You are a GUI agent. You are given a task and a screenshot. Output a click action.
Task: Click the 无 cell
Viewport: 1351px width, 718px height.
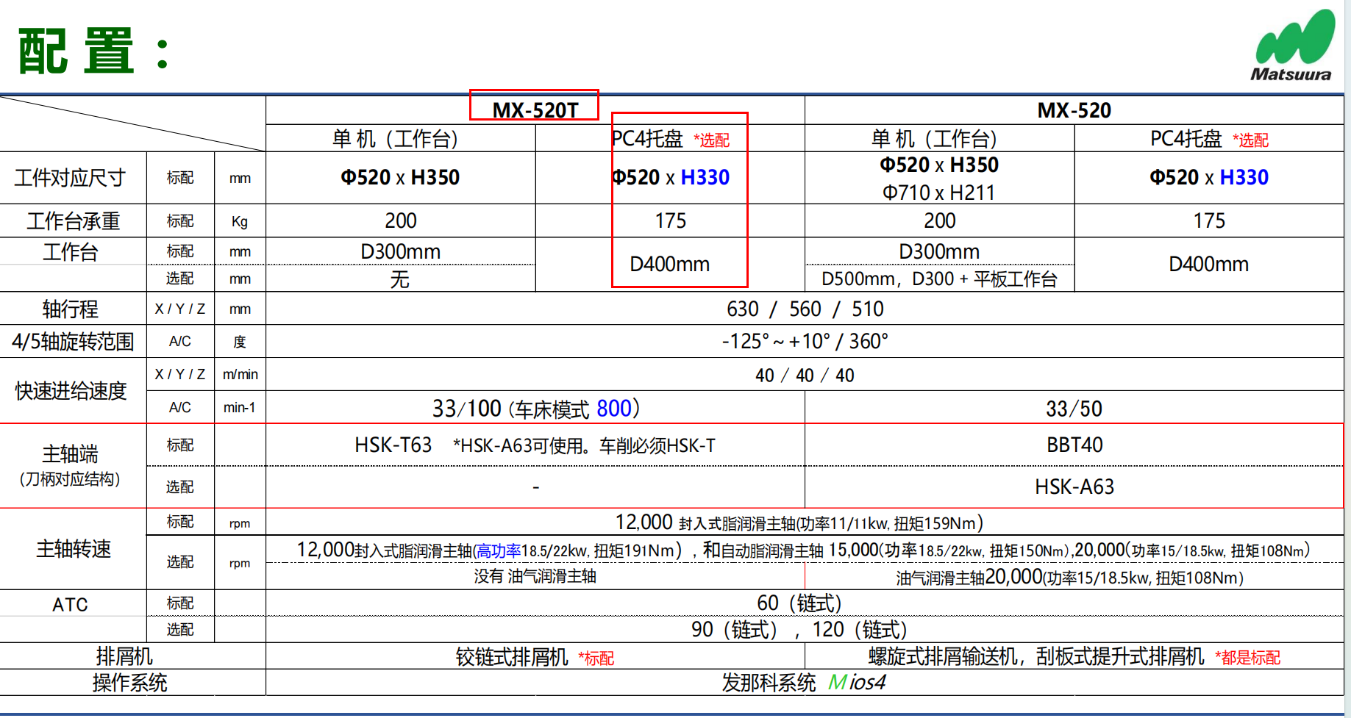(x=399, y=279)
